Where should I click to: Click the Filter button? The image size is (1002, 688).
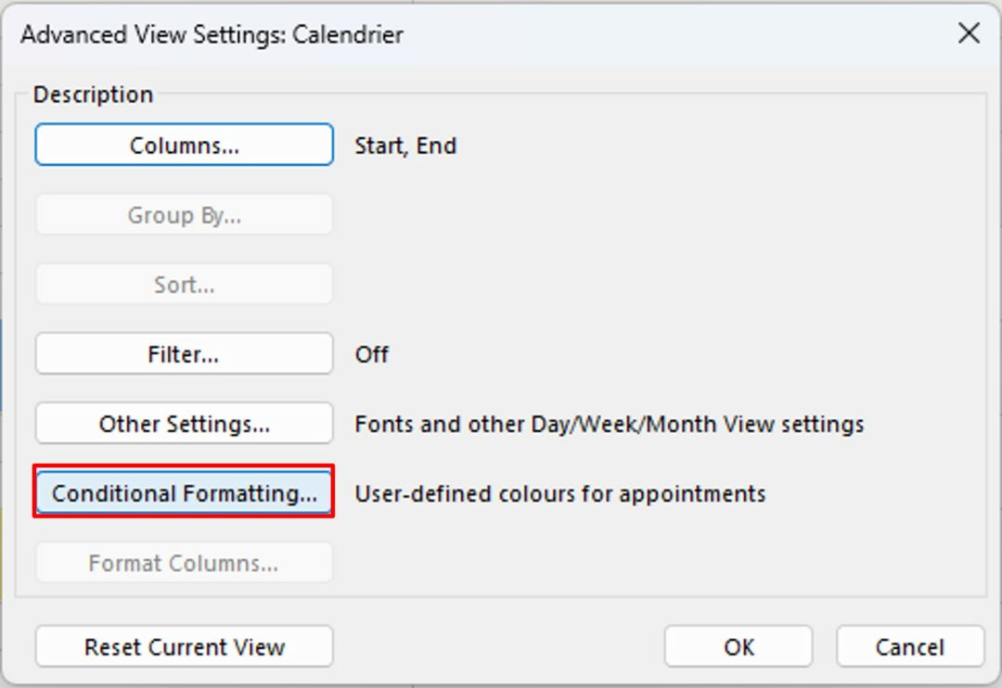tap(183, 353)
